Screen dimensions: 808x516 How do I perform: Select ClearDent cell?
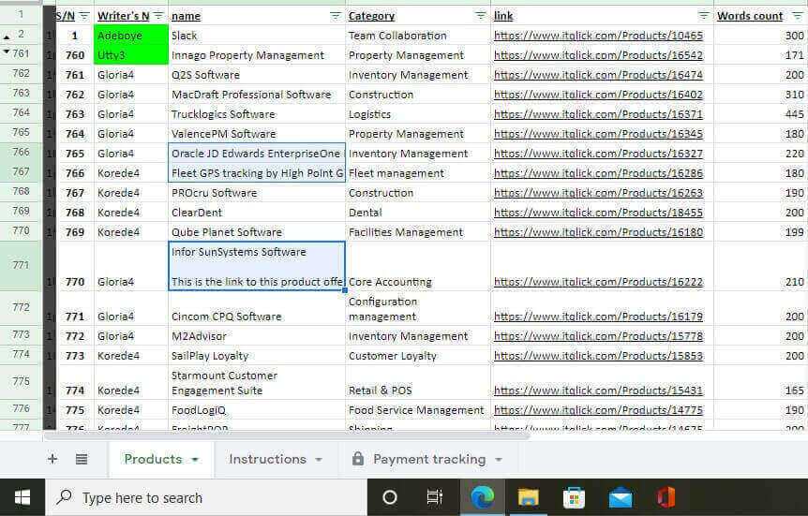click(x=257, y=213)
